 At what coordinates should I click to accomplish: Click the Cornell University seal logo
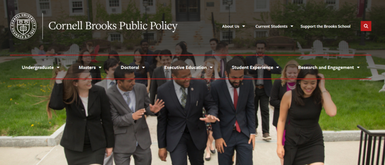[23, 26]
